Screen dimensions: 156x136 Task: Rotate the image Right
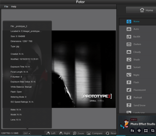click(x=65, y=133)
